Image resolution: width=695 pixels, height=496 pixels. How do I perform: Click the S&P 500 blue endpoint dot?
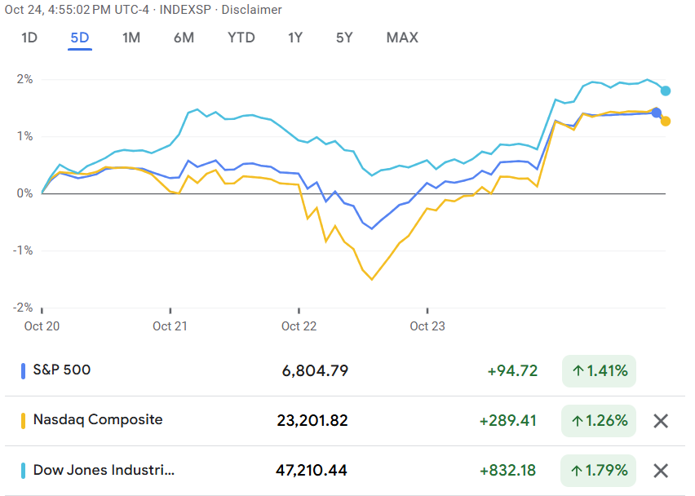(657, 113)
